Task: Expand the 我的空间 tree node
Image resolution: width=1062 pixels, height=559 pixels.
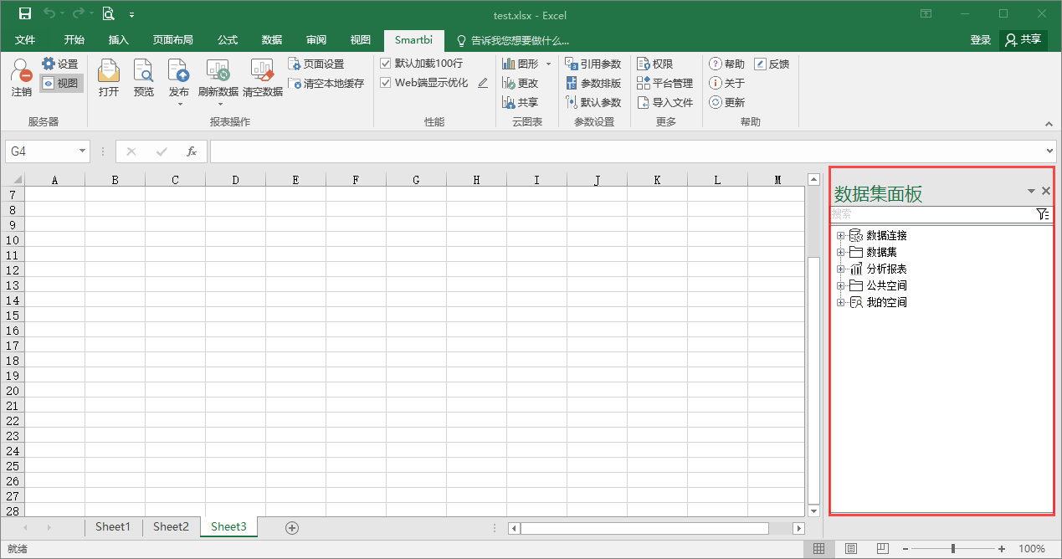Action: pos(841,303)
